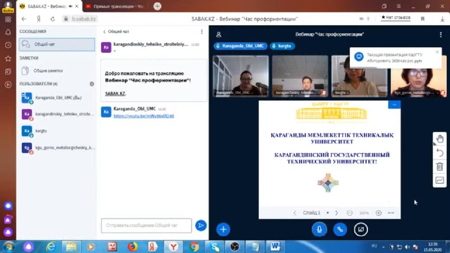Click the Yandex home Я button
This screenshot has height=253, width=450.
[38, 19]
